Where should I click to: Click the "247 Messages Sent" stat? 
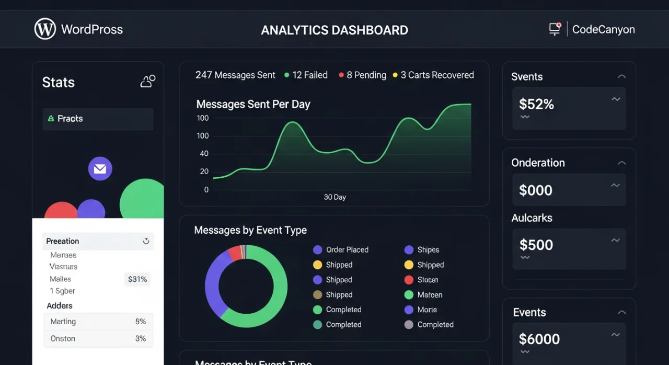(x=235, y=75)
